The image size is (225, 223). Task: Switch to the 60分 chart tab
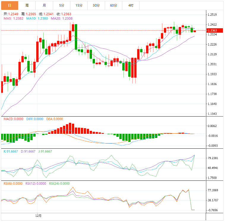click(113, 5)
